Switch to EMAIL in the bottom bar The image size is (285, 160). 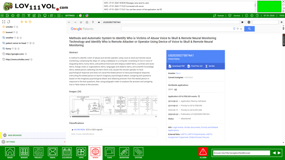(53, 153)
